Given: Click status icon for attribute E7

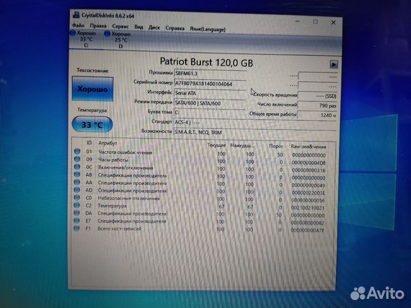Looking at the screenshot, I should click(x=76, y=221).
